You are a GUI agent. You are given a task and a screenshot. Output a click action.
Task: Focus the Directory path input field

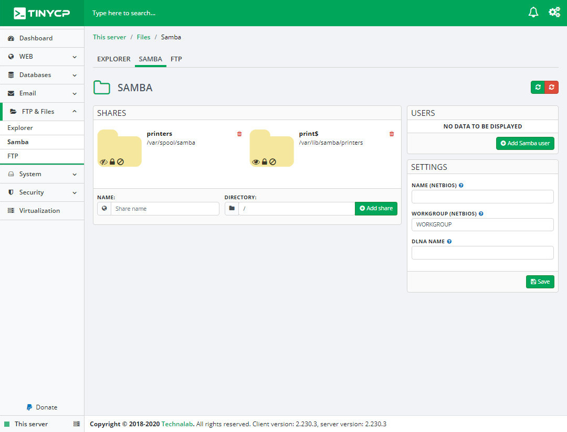pos(297,209)
